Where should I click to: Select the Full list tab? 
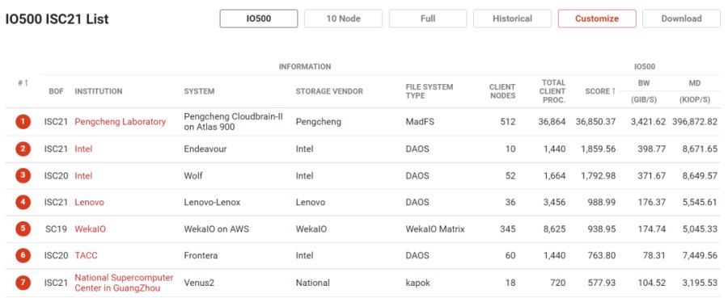(x=428, y=19)
